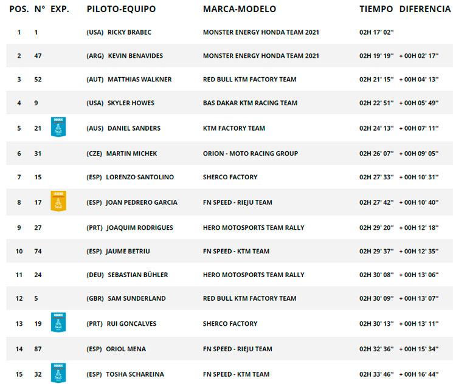Open rider Ricky Brabec's entry
Viewport: 453px width, 384px height.
click(130, 32)
